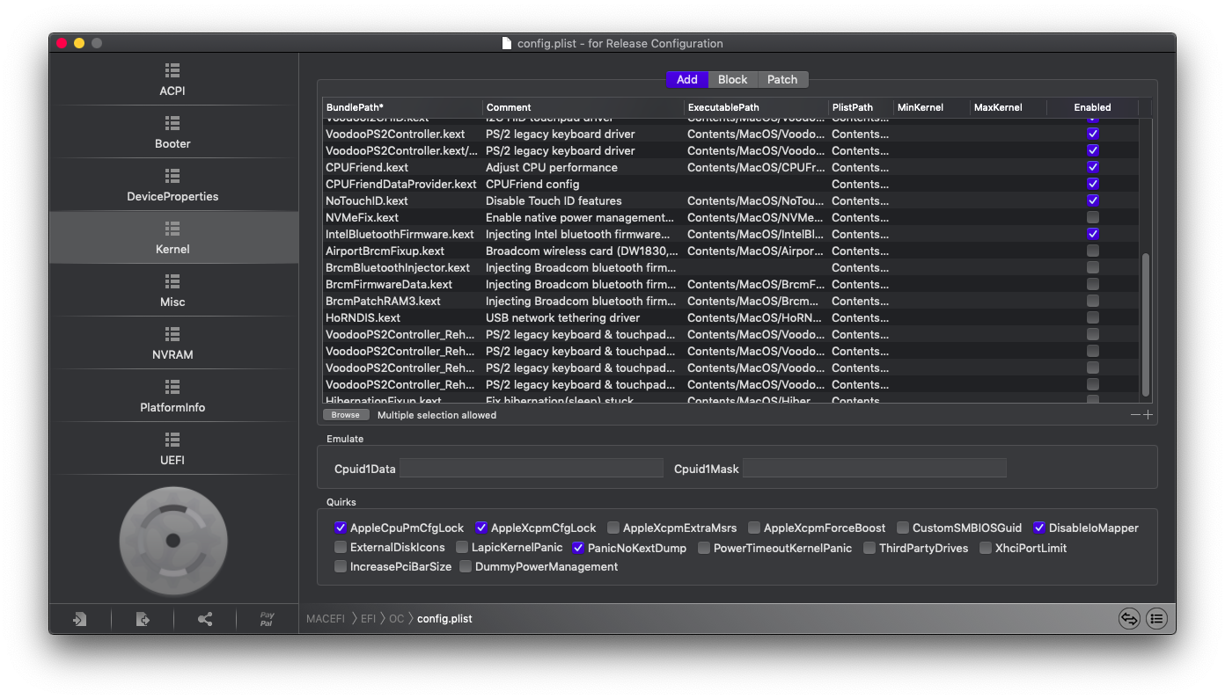Click the list view icon at bottom right
This screenshot has width=1225, height=699.
coord(1156,619)
